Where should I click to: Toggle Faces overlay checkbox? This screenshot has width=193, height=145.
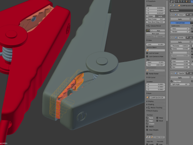[x=147, y=118]
